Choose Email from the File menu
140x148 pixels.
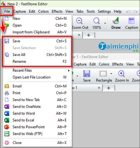[x=37, y=86]
